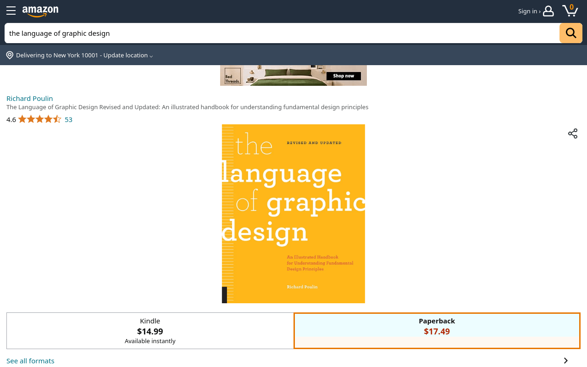Screen dimensions: 587x367
Task: Expand formats with right chevron arrow
Action: (566, 361)
